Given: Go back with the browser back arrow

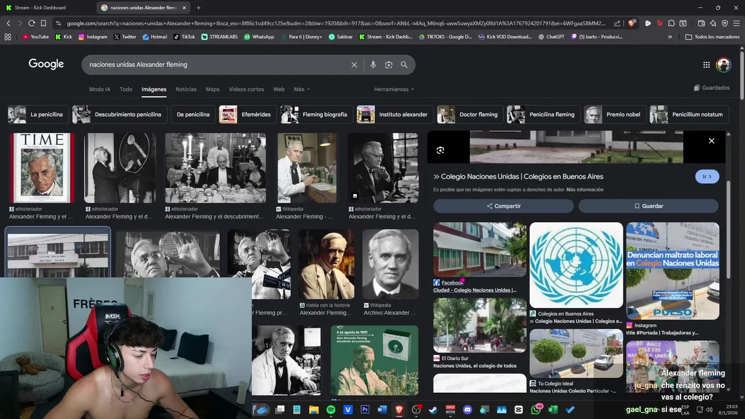Looking at the screenshot, I should click(x=8, y=23).
